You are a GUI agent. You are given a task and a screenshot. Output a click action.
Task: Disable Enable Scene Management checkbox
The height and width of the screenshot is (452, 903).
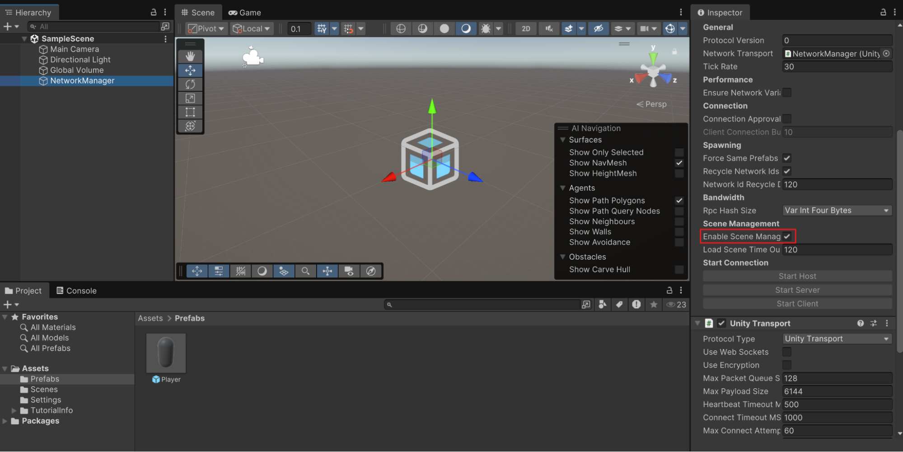[787, 236]
